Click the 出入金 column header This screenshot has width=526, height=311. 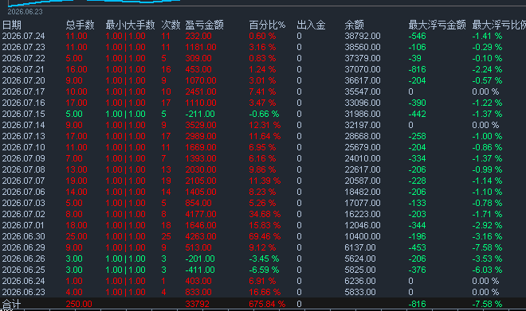311,25
